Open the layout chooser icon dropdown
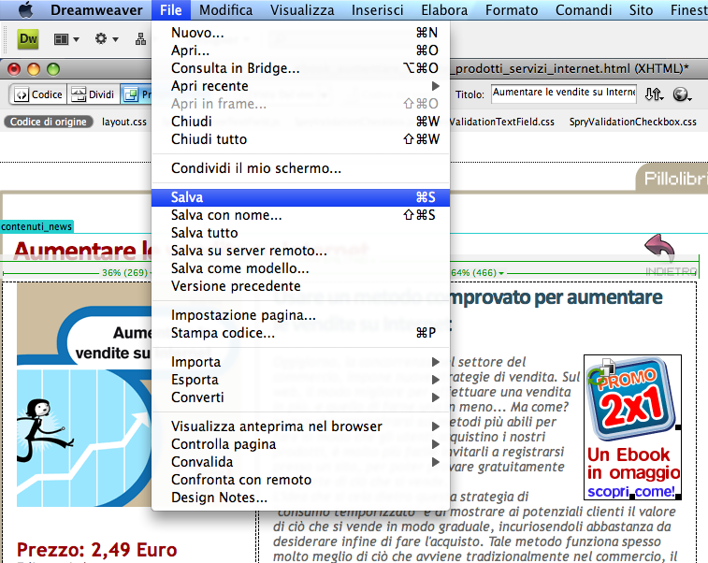Viewport: 708px width, 563px height. 66,39
